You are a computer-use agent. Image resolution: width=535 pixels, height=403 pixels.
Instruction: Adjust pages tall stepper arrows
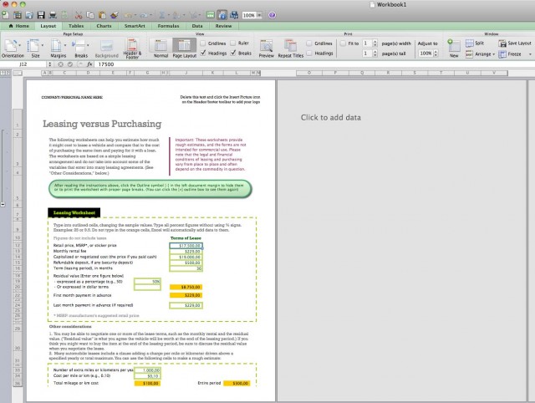tap(375, 54)
